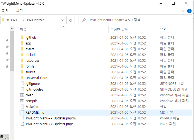Click the search magnifier icon
194x140 pixels.
click(x=84, y=20)
